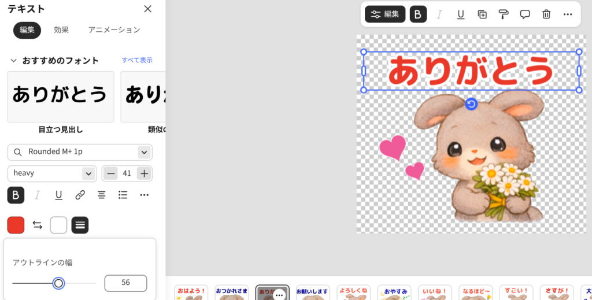Open the Rounded M+ 1p font dropdown
592x300 pixels.
click(x=143, y=152)
